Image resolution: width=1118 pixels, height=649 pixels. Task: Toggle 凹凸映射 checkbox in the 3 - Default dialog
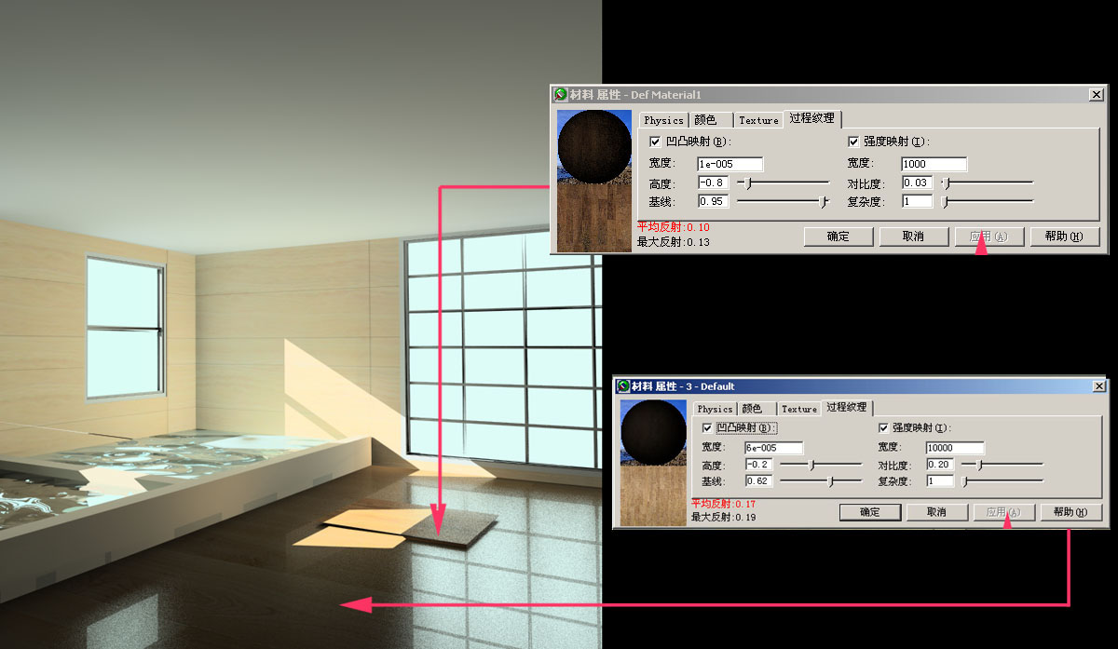pyautogui.click(x=707, y=427)
